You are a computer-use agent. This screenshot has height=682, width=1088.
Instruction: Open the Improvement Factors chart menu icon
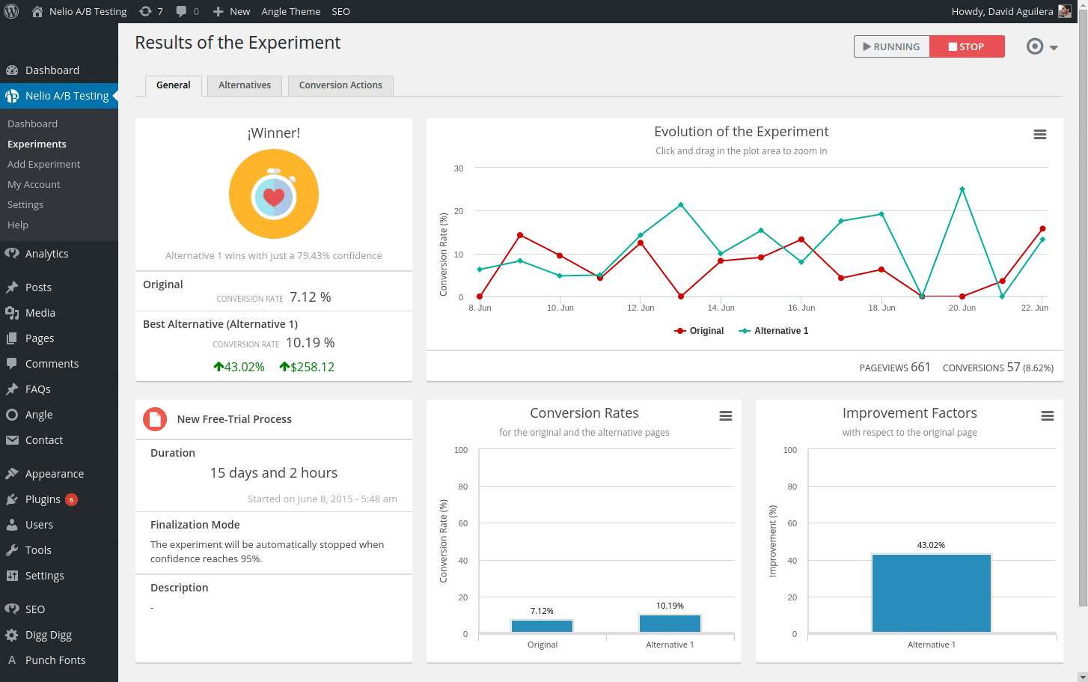(1047, 416)
